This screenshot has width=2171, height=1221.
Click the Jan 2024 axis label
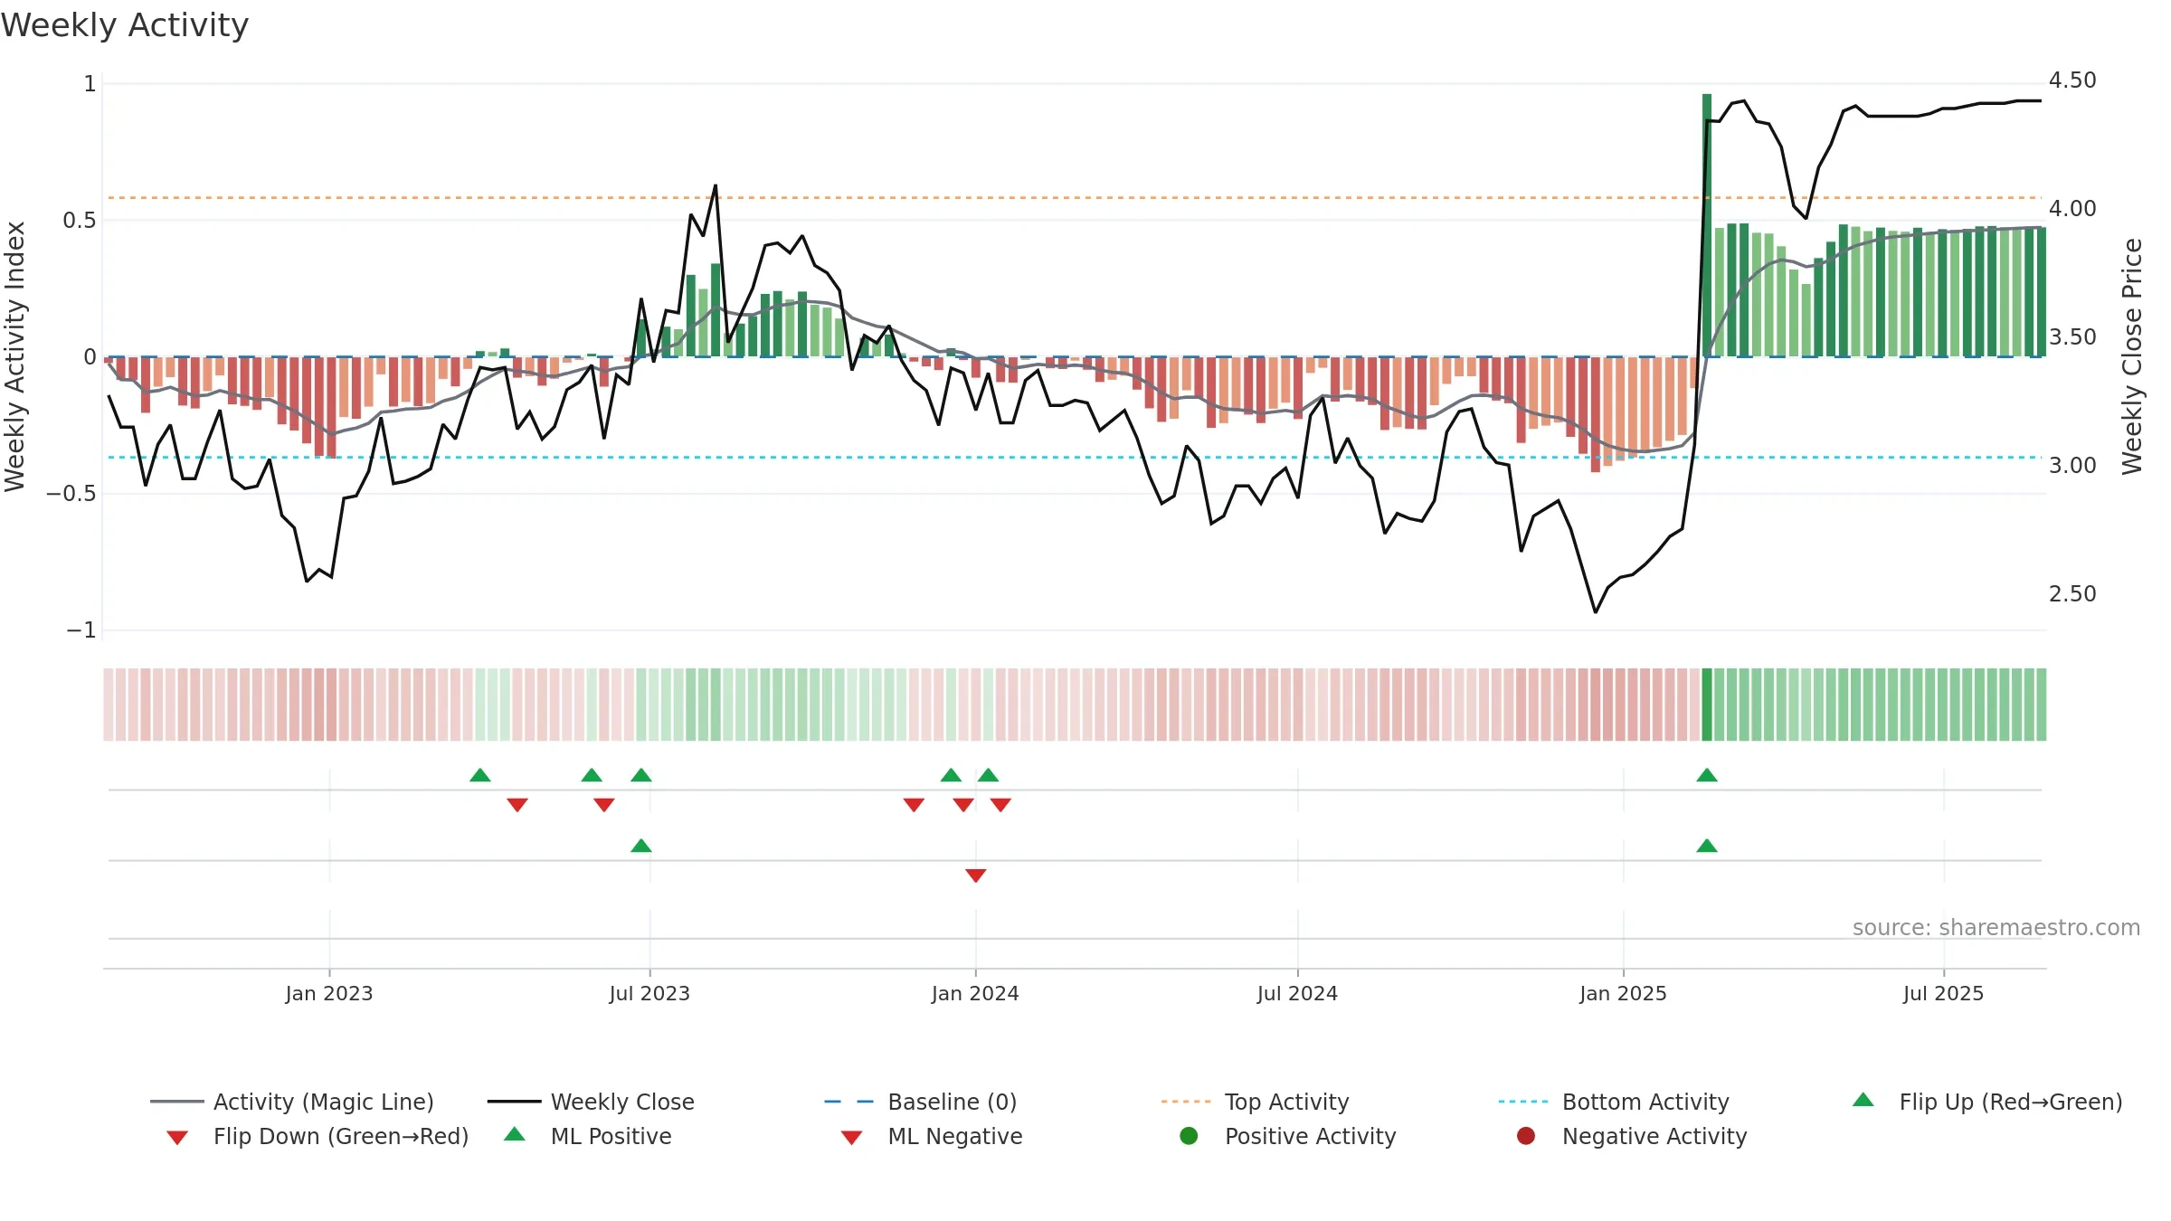975,993
